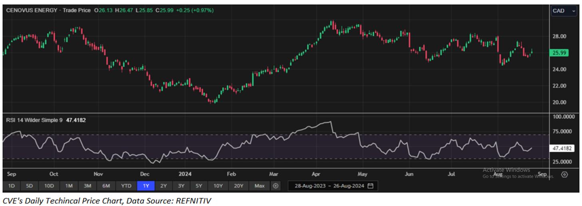Click the 22.00 price axis label

click(x=559, y=85)
